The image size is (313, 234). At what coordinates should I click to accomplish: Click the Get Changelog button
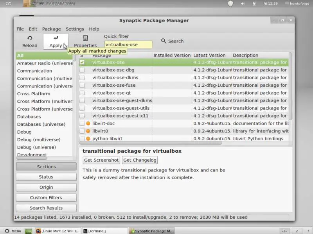pyautogui.click(x=140, y=160)
